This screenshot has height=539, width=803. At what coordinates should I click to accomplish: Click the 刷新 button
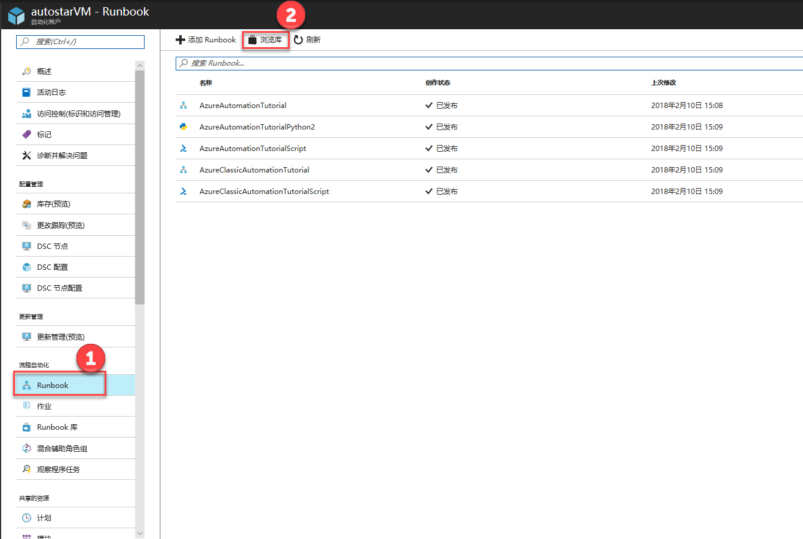[307, 40]
